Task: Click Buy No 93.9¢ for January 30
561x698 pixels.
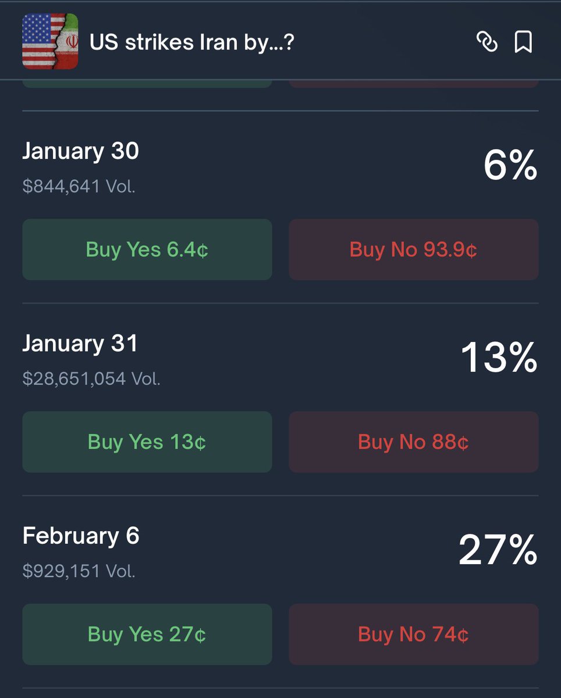Action: tap(413, 250)
